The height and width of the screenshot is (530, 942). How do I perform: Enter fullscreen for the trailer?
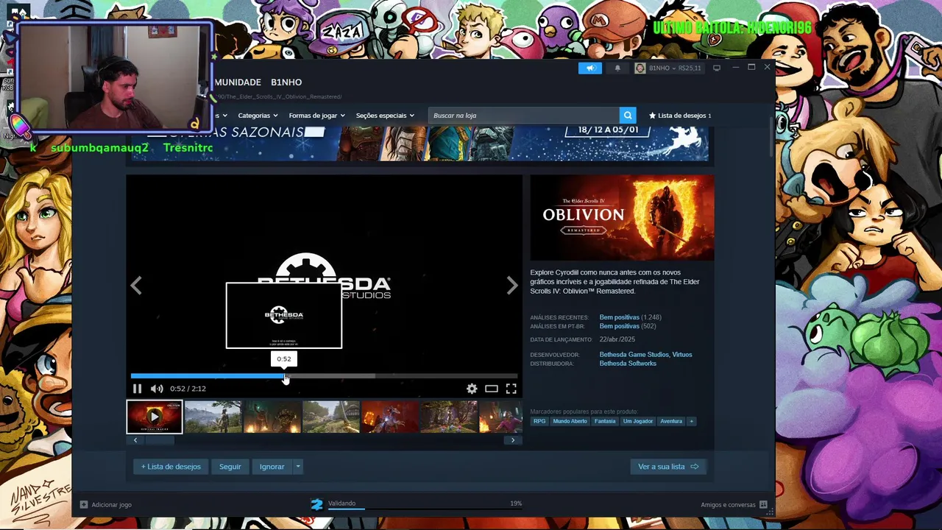pos(511,389)
